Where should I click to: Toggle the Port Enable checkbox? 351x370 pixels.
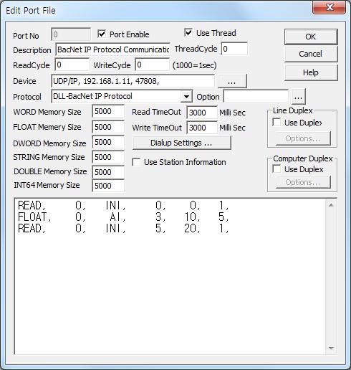click(x=102, y=34)
